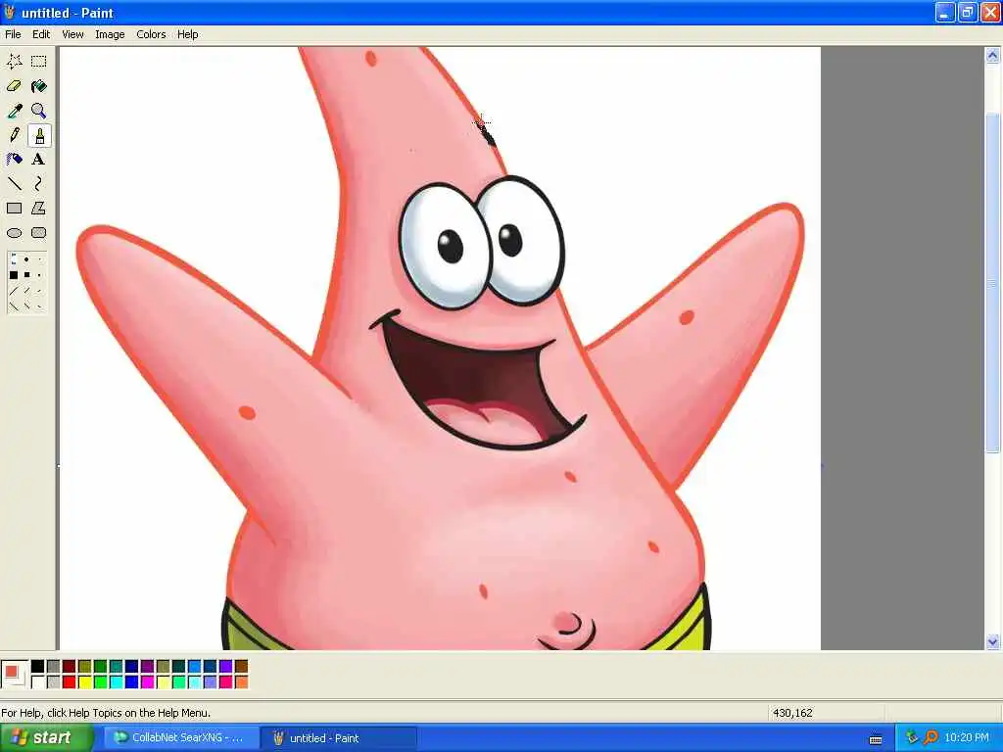Select the Free-Form Select tool
This screenshot has height=752, width=1003.
[x=14, y=62]
